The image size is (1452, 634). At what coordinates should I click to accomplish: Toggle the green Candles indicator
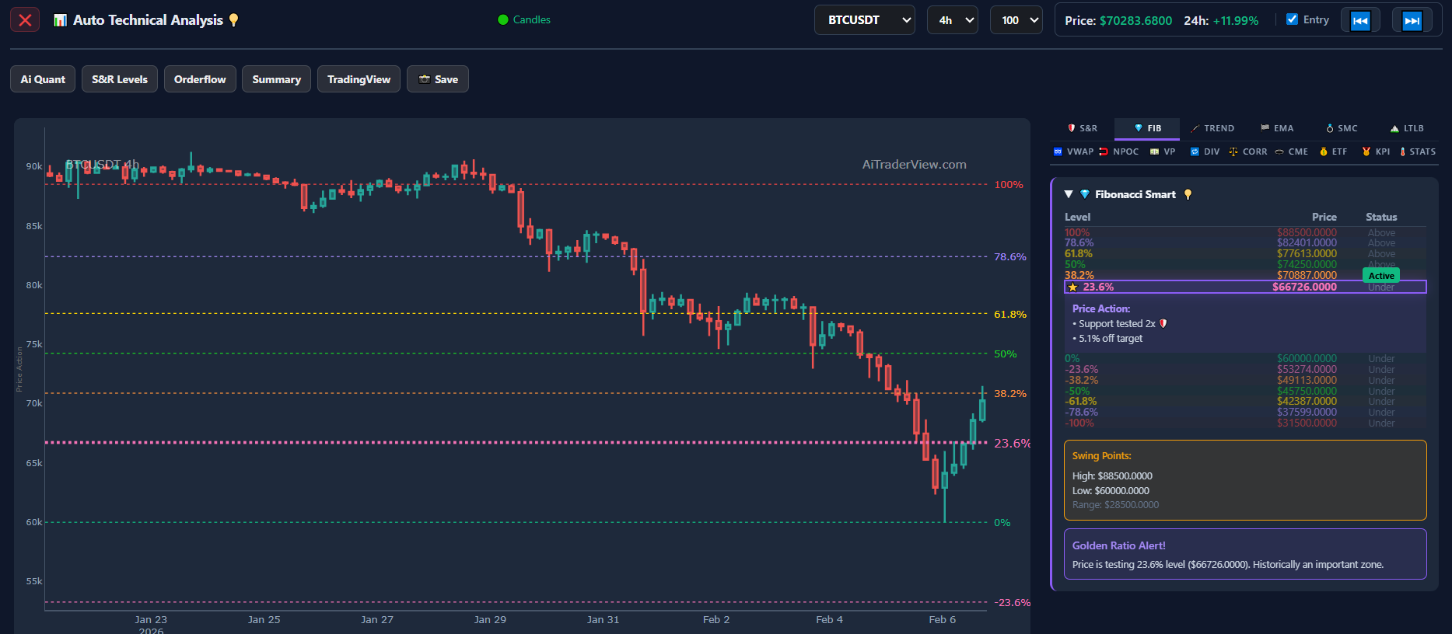tap(524, 19)
